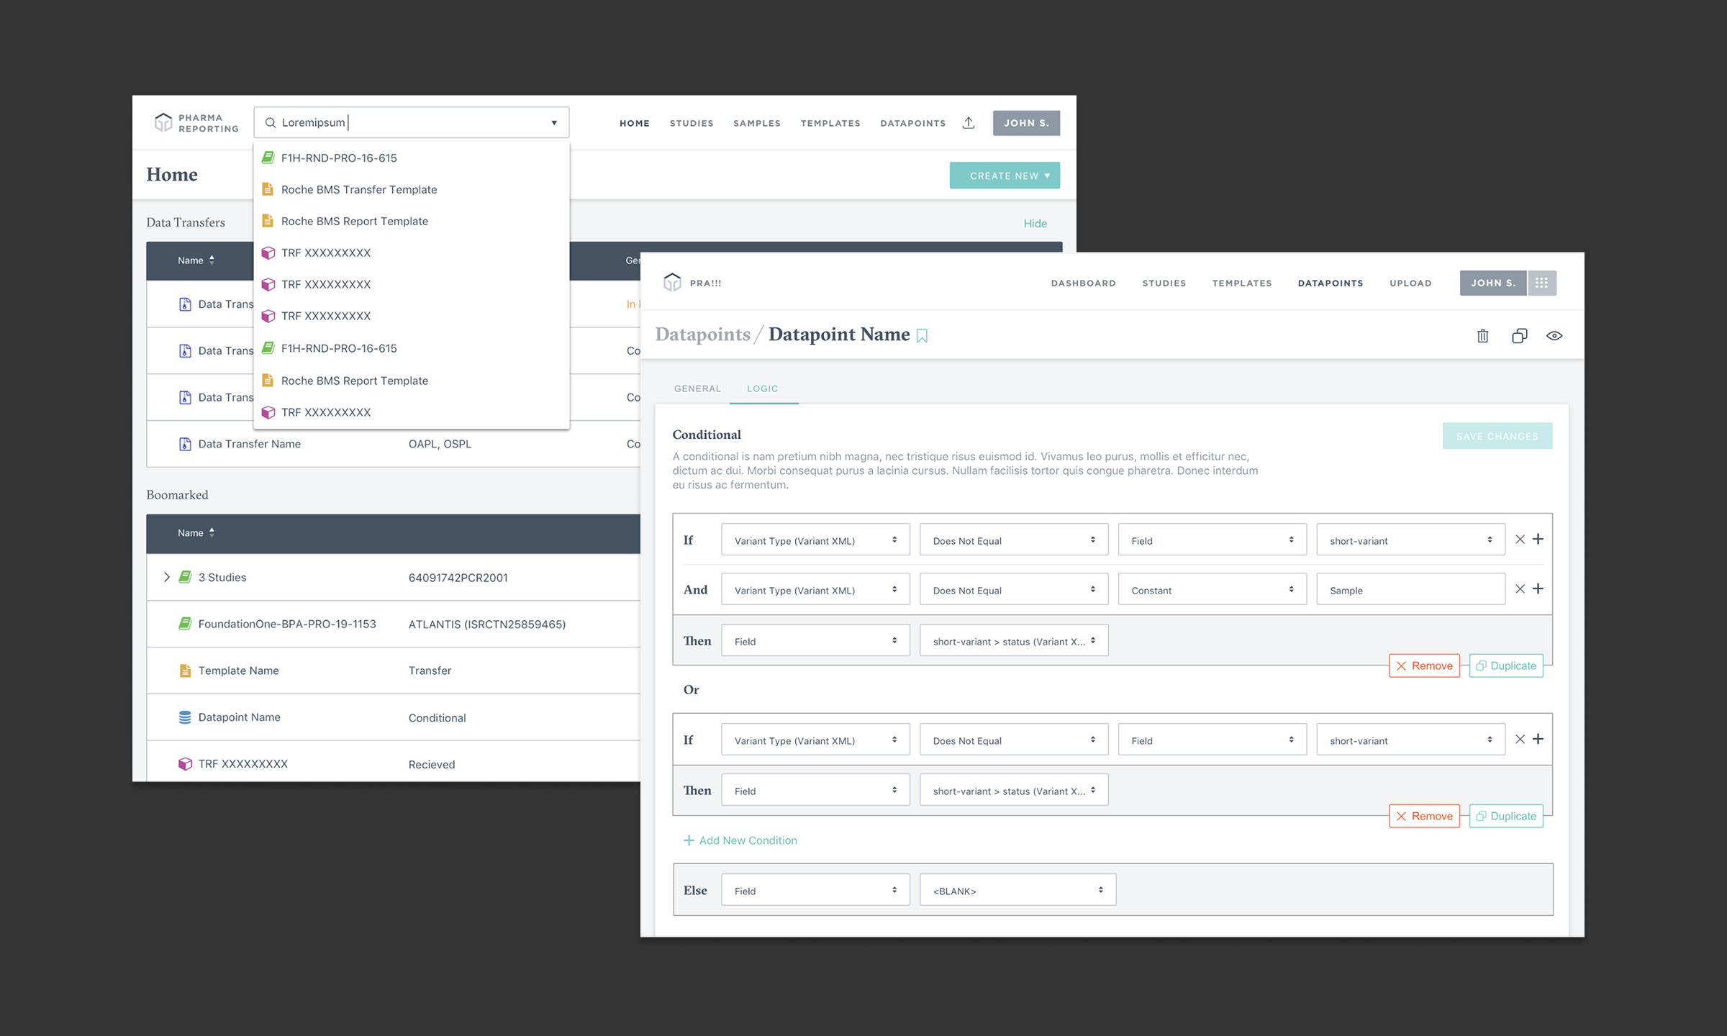
Task: Sort Data Transfers table by Name arrows
Action: click(212, 260)
